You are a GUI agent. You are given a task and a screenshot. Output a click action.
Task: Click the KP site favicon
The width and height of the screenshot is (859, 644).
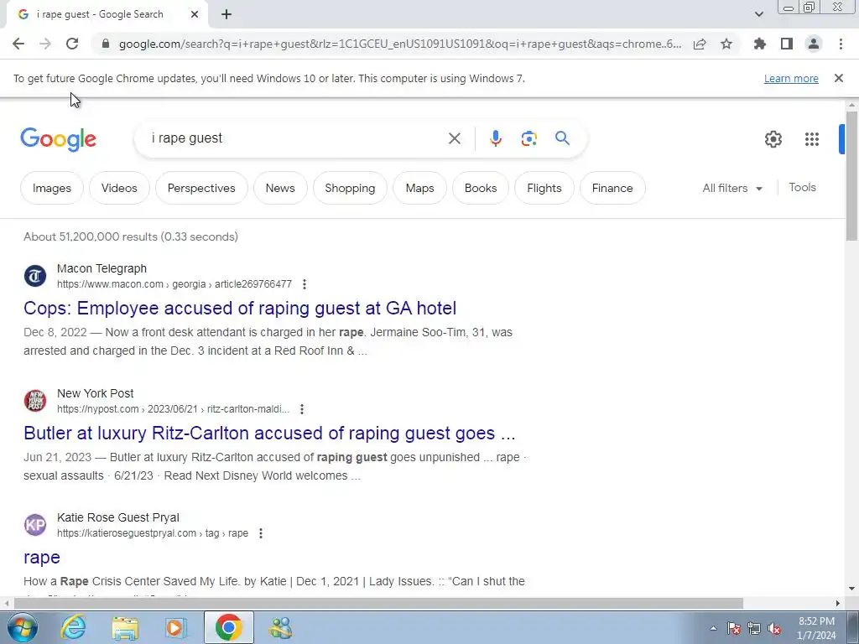[x=35, y=525]
